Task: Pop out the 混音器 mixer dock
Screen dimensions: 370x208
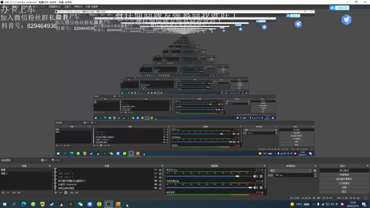Action: click(265, 166)
